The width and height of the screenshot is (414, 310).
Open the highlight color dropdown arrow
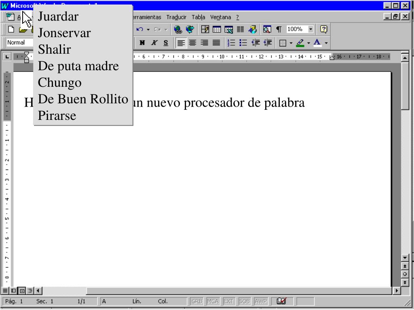tap(308, 43)
